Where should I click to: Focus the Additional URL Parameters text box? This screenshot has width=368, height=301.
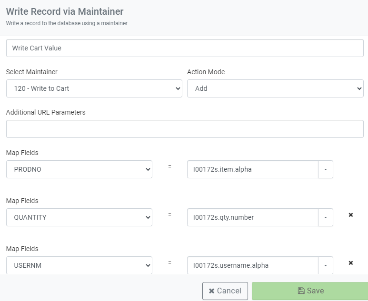[185, 129]
